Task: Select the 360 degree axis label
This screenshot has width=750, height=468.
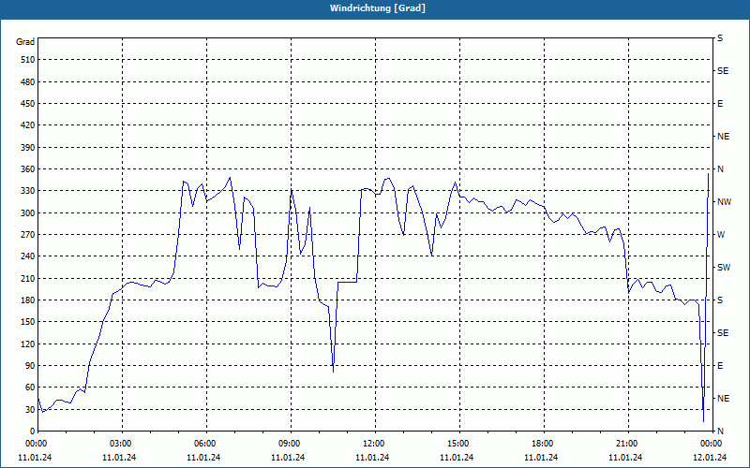Action: (28, 169)
